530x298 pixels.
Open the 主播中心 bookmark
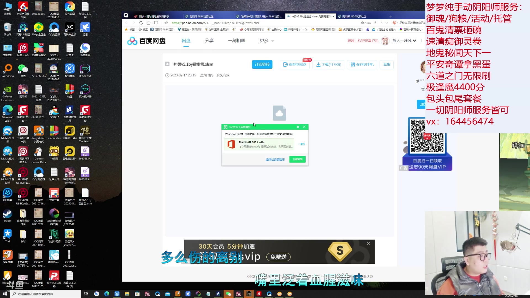(x=274, y=30)
